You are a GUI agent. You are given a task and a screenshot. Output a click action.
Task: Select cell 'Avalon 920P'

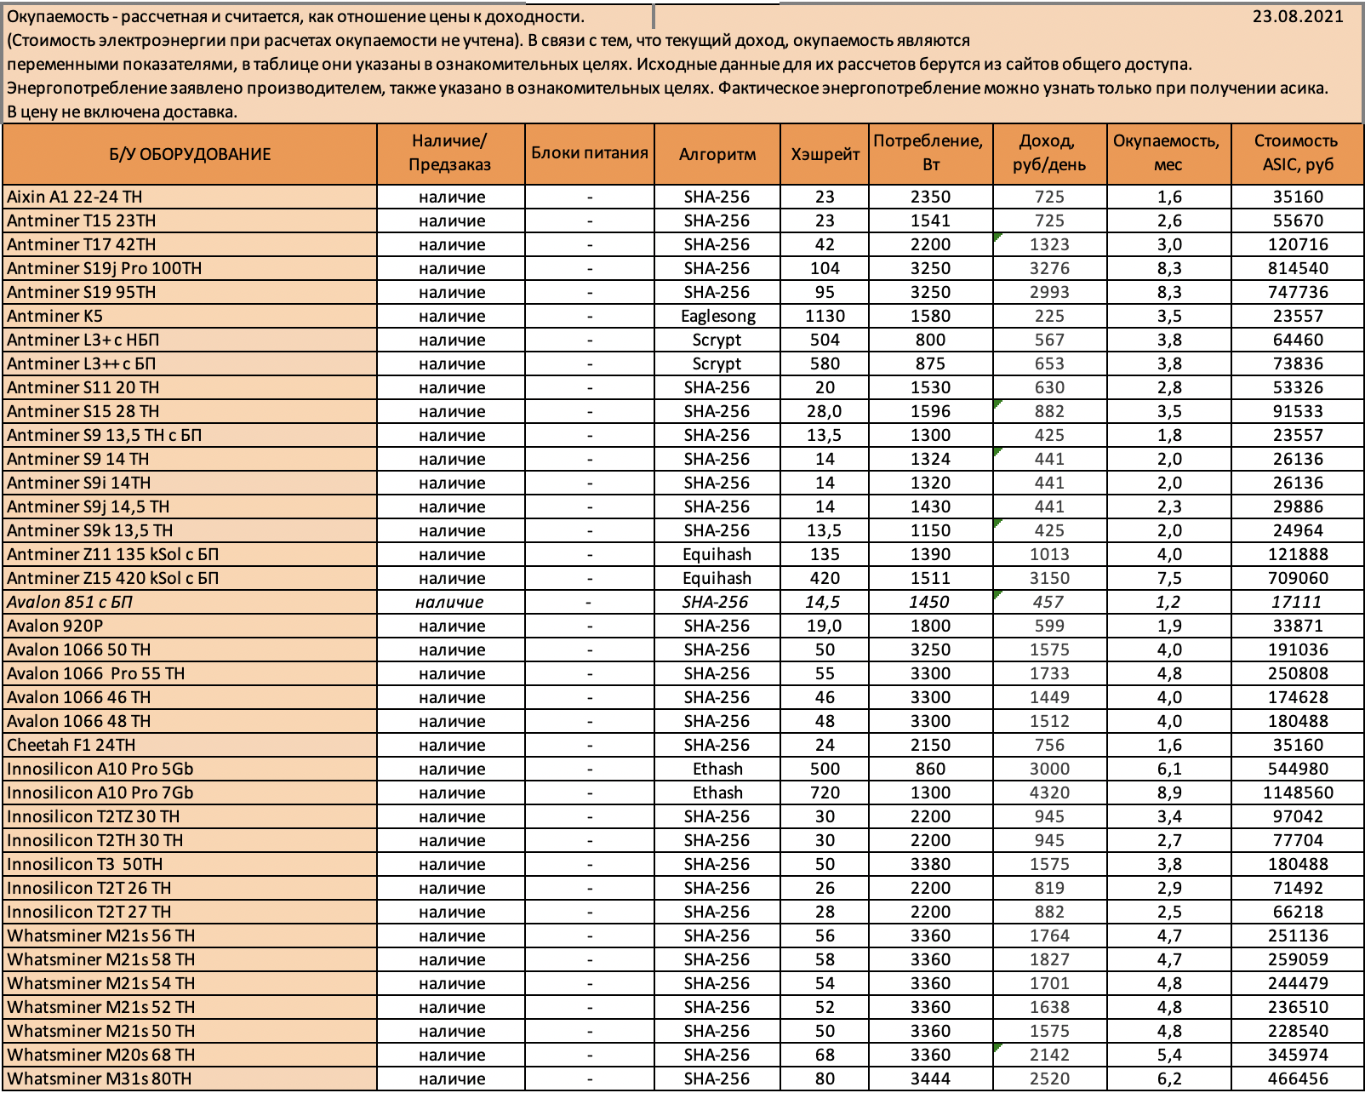click(190, 626)
